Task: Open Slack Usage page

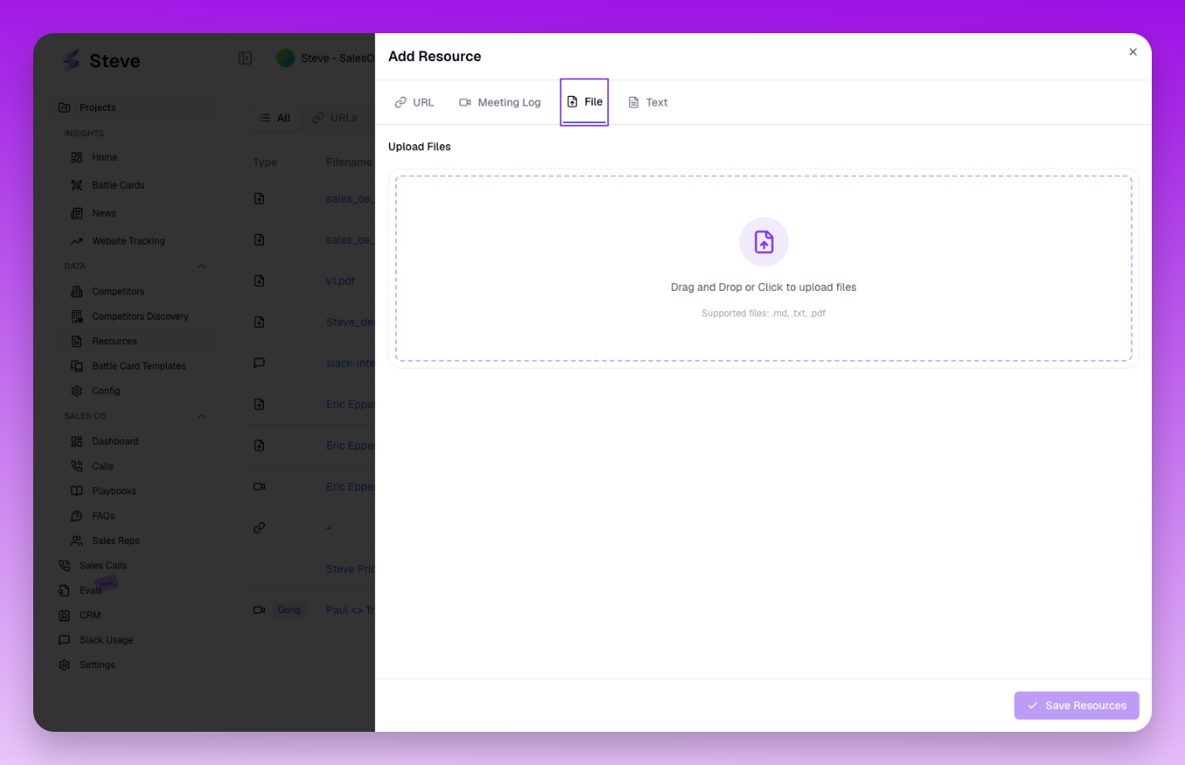Action: [x=106, y=640]
